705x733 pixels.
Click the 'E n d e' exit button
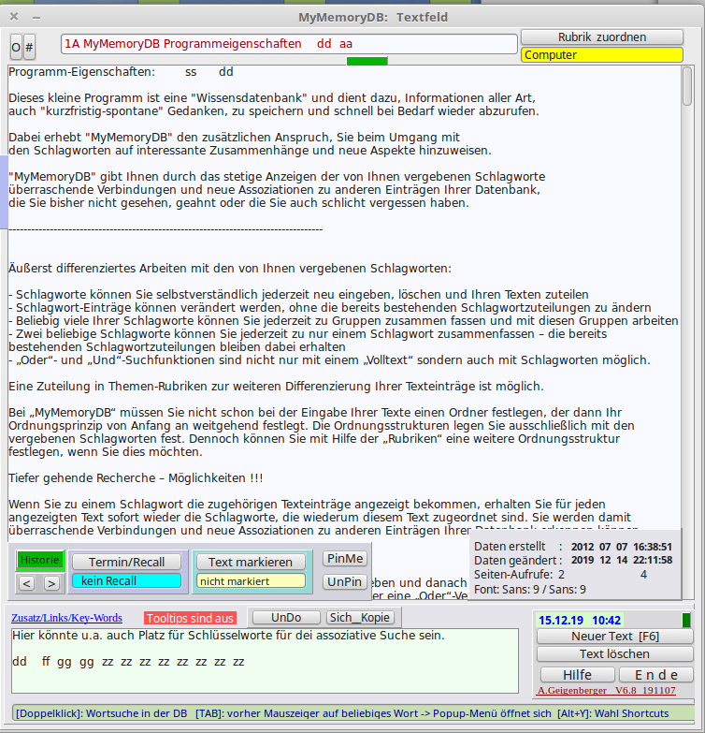(x=656, y=675)
